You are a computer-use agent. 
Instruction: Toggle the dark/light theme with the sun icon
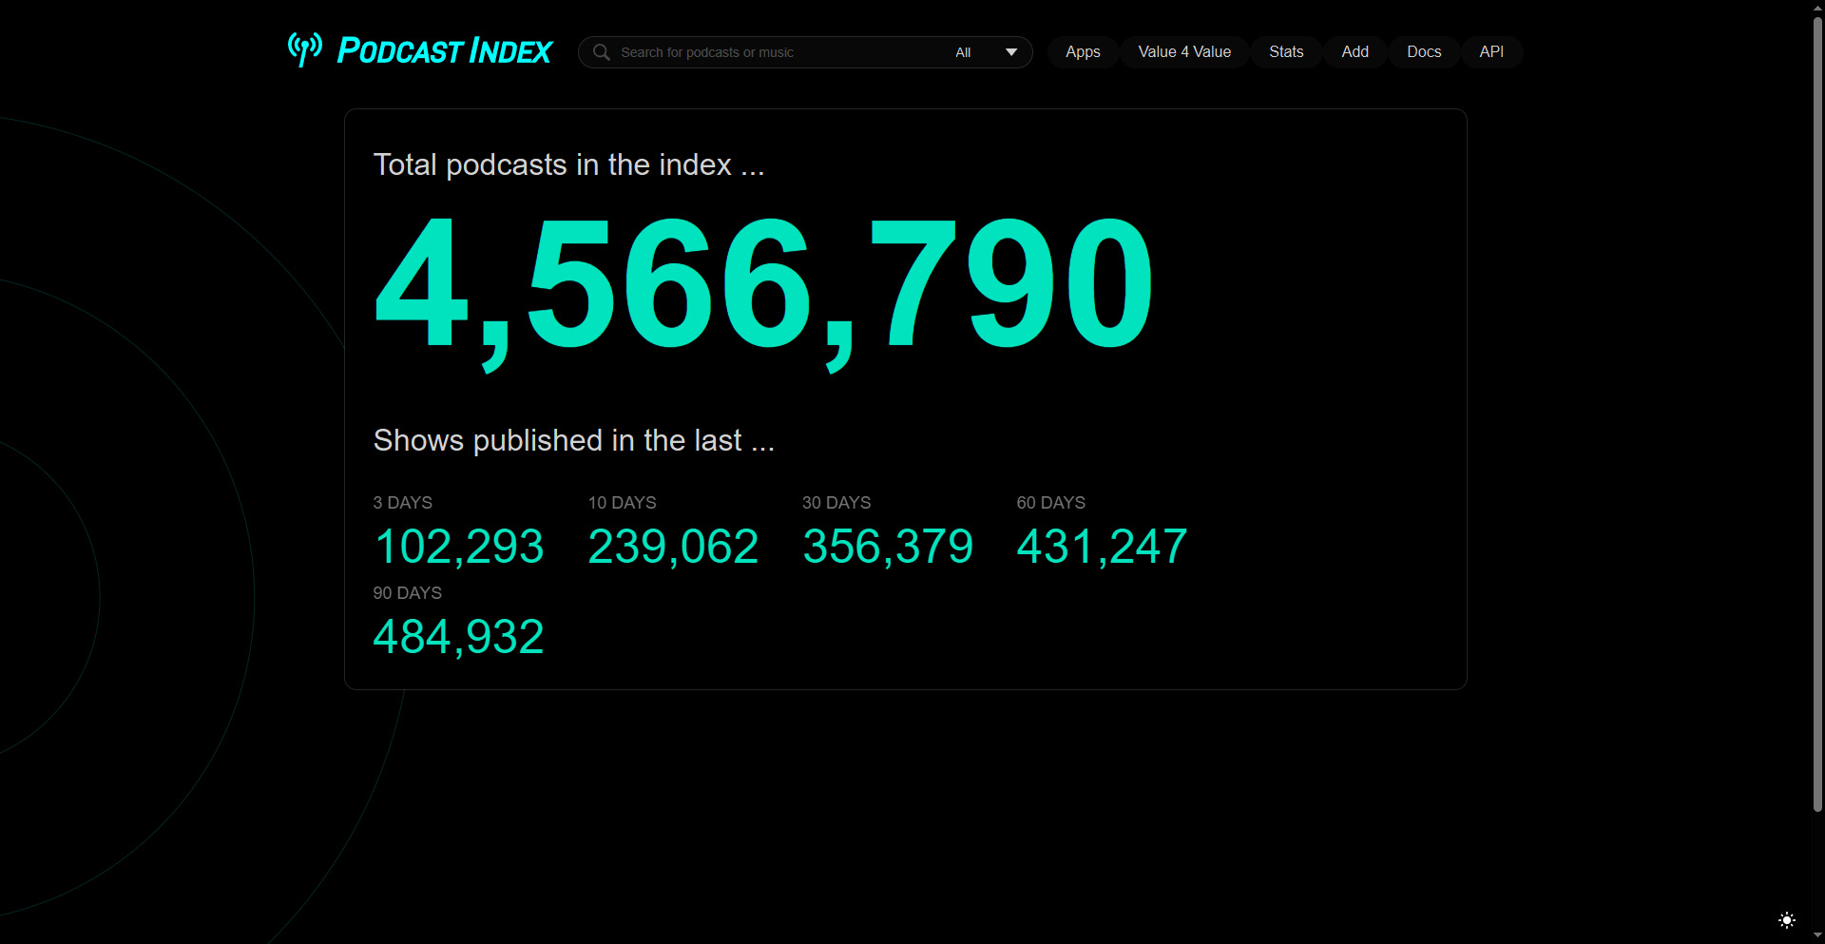point(1788,920)
